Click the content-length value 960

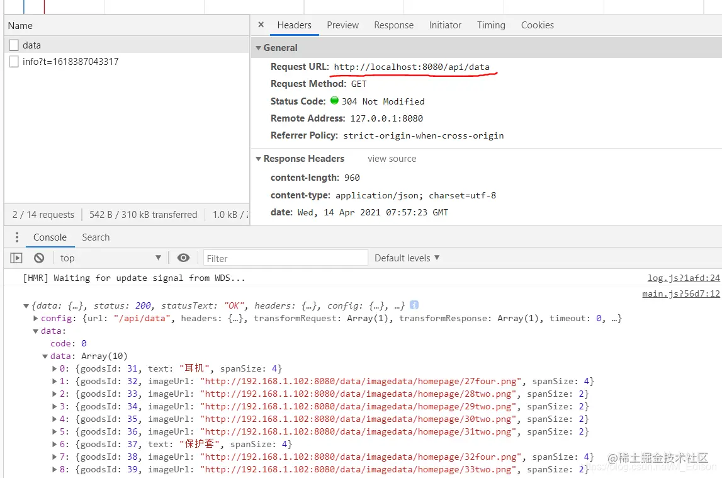tap(352, 178)
